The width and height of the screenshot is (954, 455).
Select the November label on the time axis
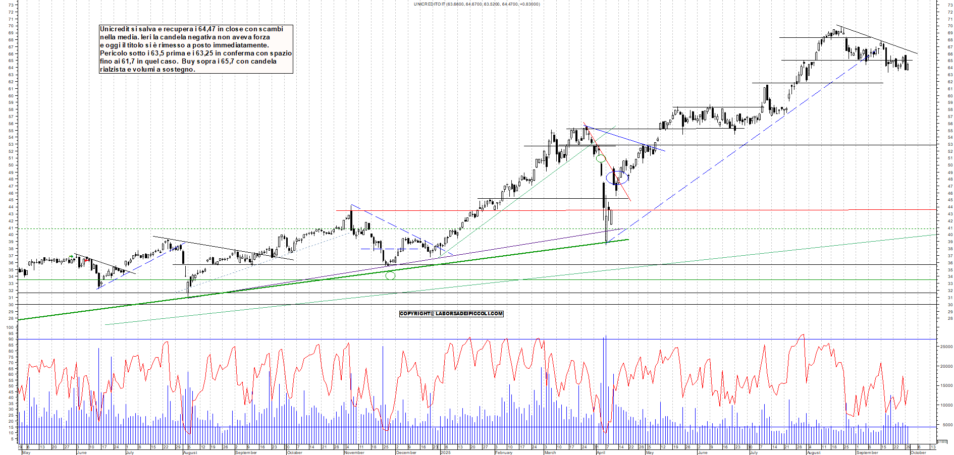pyautogui.click(x=354, y=452)
